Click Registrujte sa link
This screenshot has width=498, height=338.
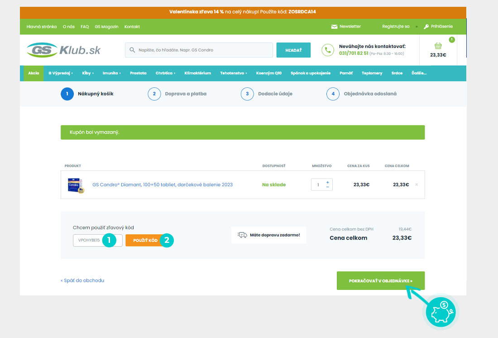(x=396, y=26)
